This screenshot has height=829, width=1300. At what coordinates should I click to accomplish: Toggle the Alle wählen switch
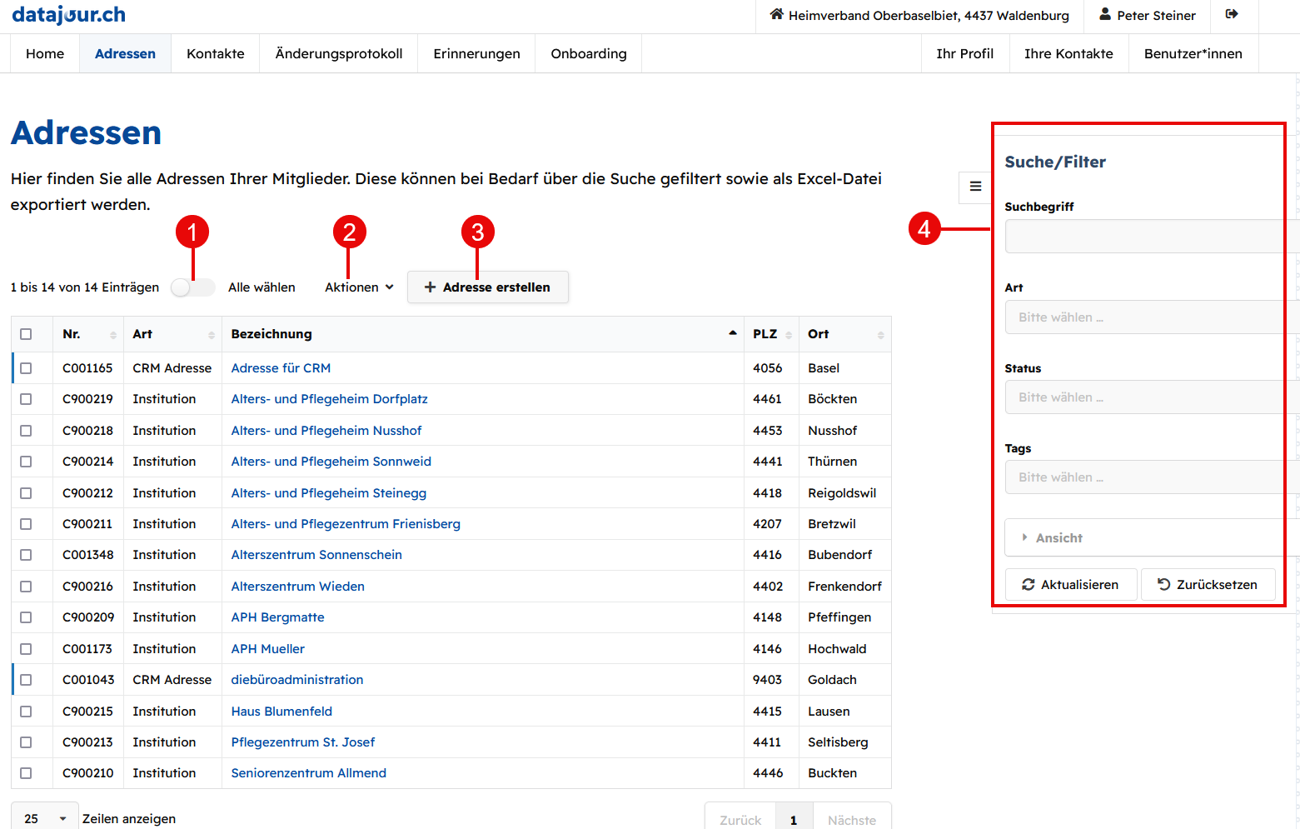point(192,287)
